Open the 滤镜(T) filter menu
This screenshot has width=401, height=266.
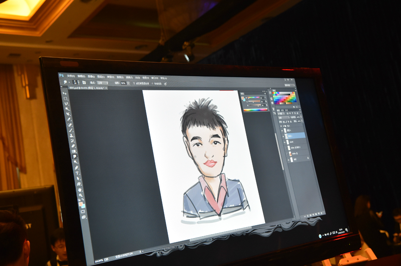click(129, 77)
